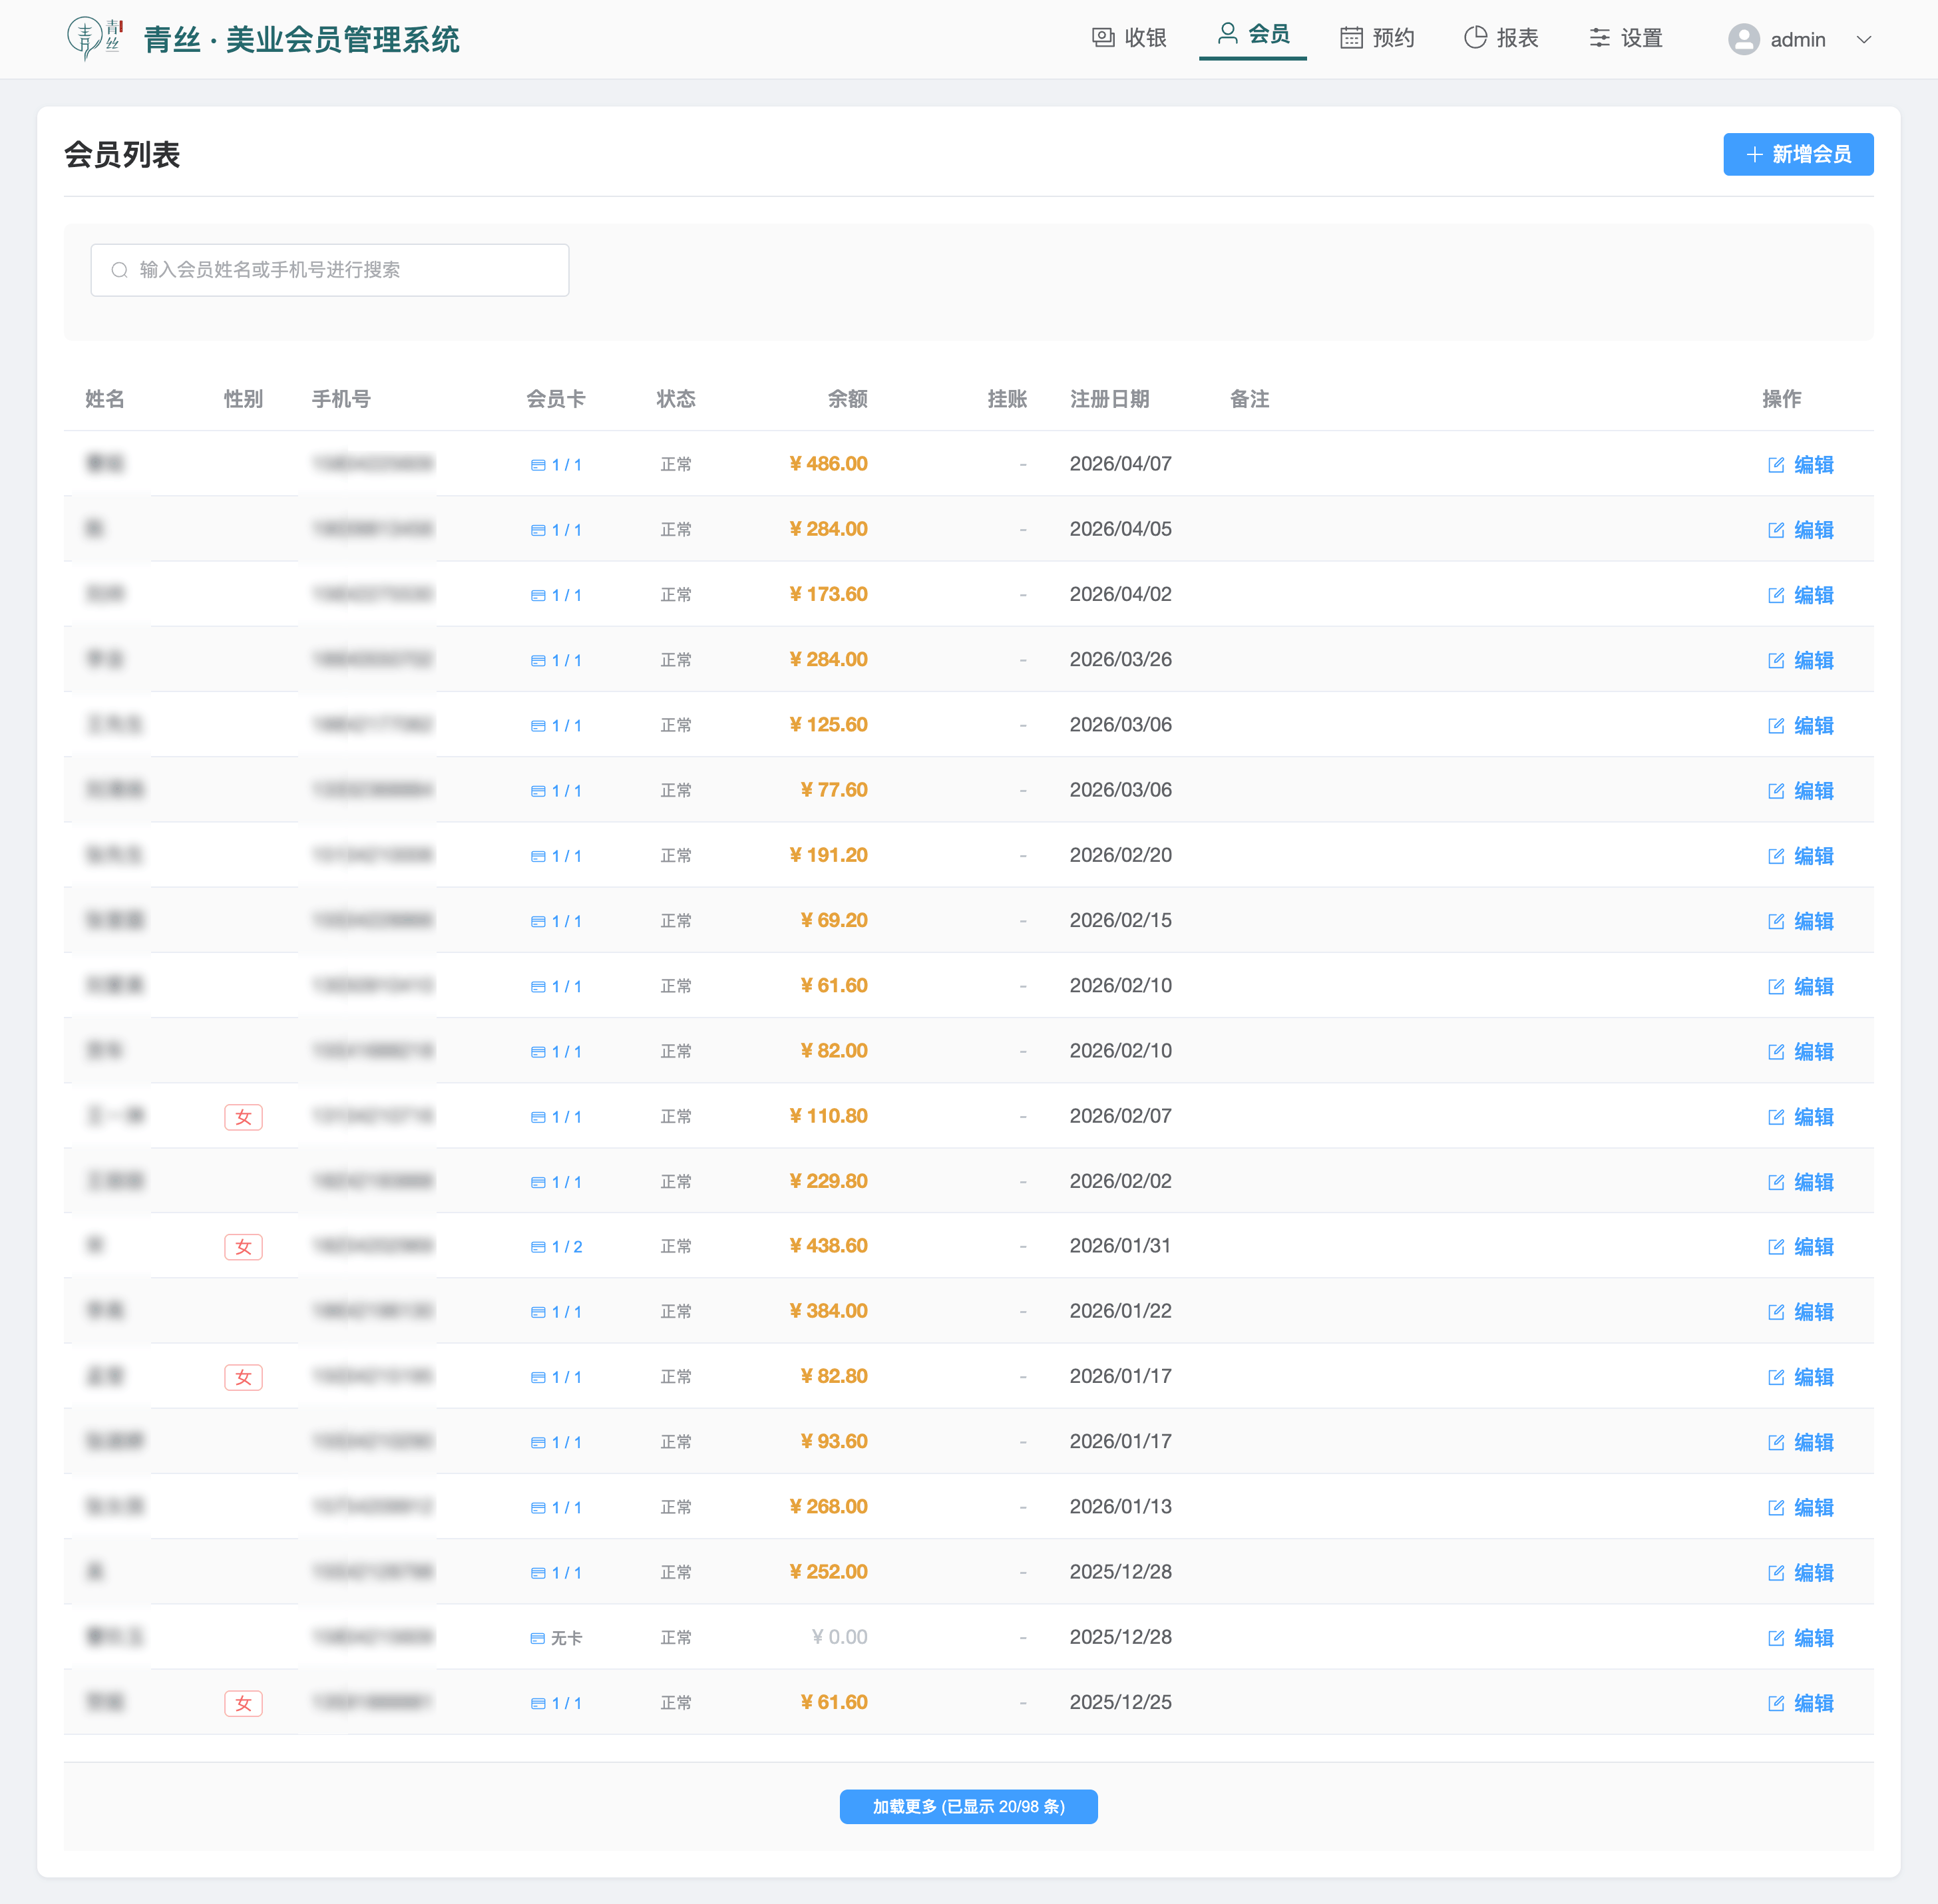Viewport: 1938px width, 1904px height.
Task: Click edit icon on the ¥268.00 row
Action: (1776, 1507)
